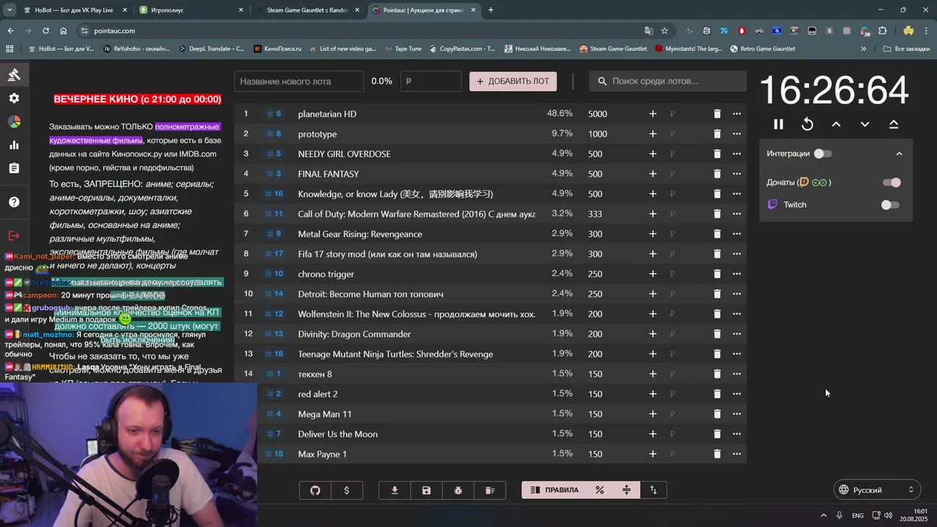Viewport: 937px width, 527px height.
Task: Switch to the Игрополиус tab
Action: coord(190,10)
